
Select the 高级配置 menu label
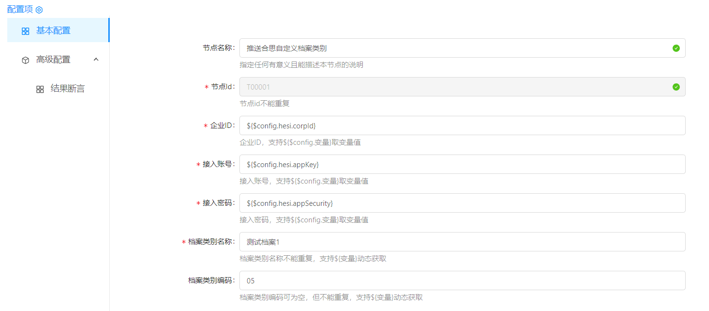(x=53, y=60)
